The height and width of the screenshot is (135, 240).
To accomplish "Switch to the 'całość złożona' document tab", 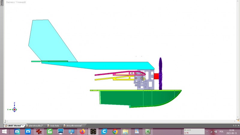I will pos(14,126).
